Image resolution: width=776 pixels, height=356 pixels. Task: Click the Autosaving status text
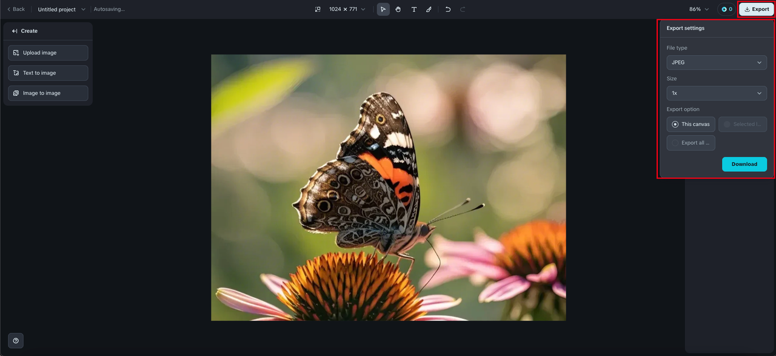109,9
